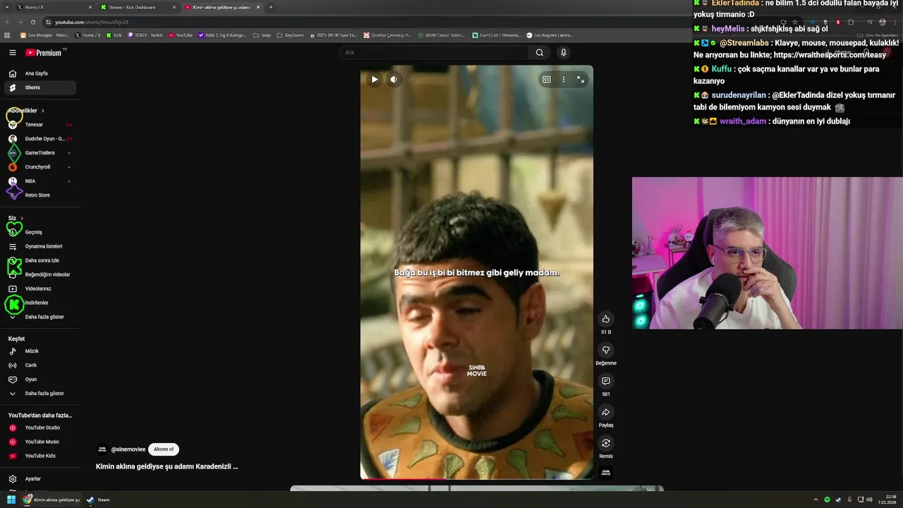Click the Shorts video progress bar

[476, 479]
